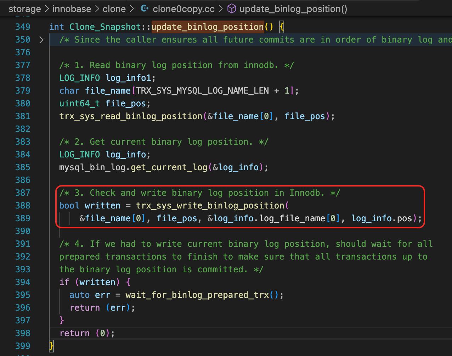Click the trx_sys_read_binlog_position function name
The image size is (452, 356).
point(131,116)
